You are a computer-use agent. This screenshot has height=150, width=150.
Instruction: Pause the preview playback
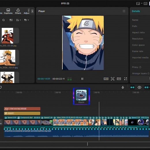(x=82, y=79)
